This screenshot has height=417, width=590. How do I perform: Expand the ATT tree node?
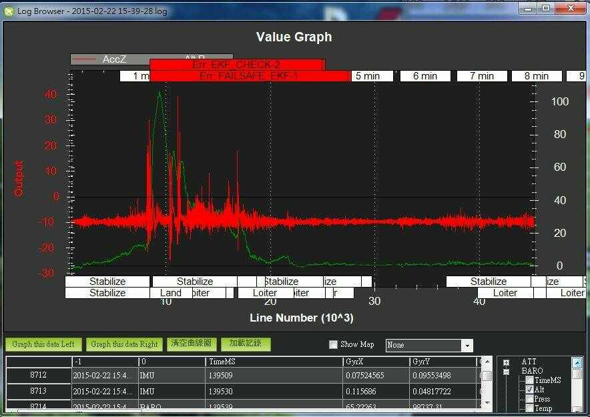(x=507, y=362)
